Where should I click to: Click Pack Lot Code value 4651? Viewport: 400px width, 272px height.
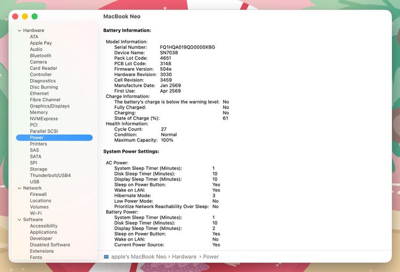point(165,58)
